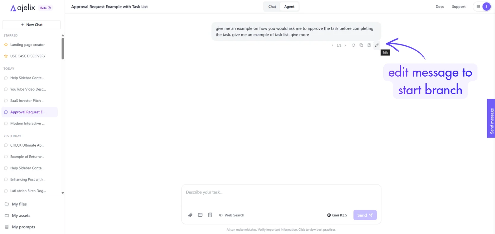Unstar the Landing page creator chat
Viewport: 495px width, 234px height.
click(x=6, y=45)
